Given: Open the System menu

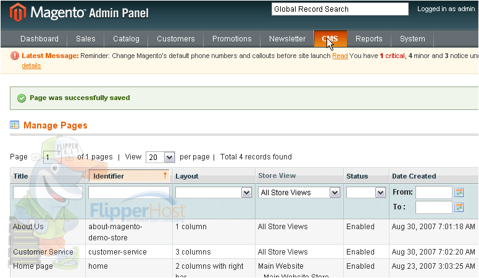Looking at the screenshot, I should click(x=412, y=39).
